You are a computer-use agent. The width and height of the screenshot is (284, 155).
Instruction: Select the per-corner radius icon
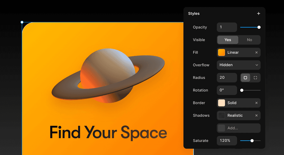click(x=255, y=78)
